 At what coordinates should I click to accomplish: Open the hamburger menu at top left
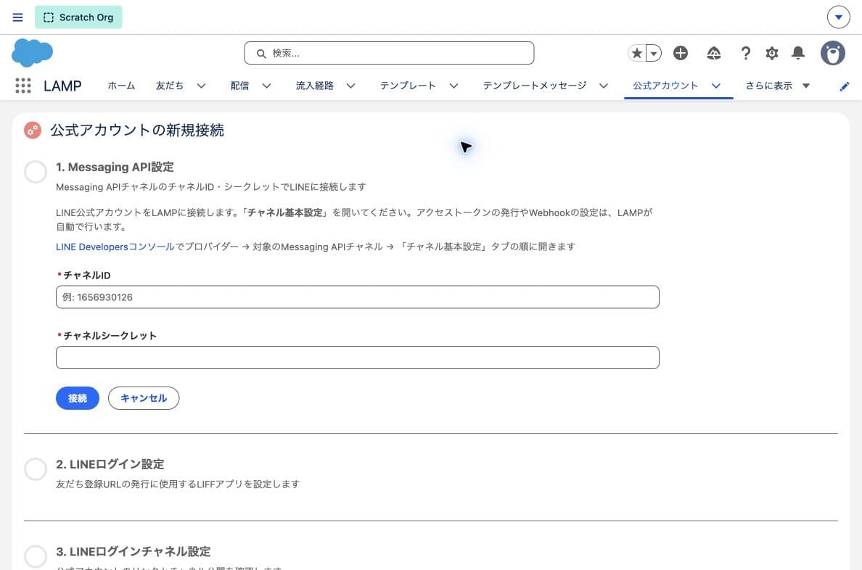(x=17, y=17)
